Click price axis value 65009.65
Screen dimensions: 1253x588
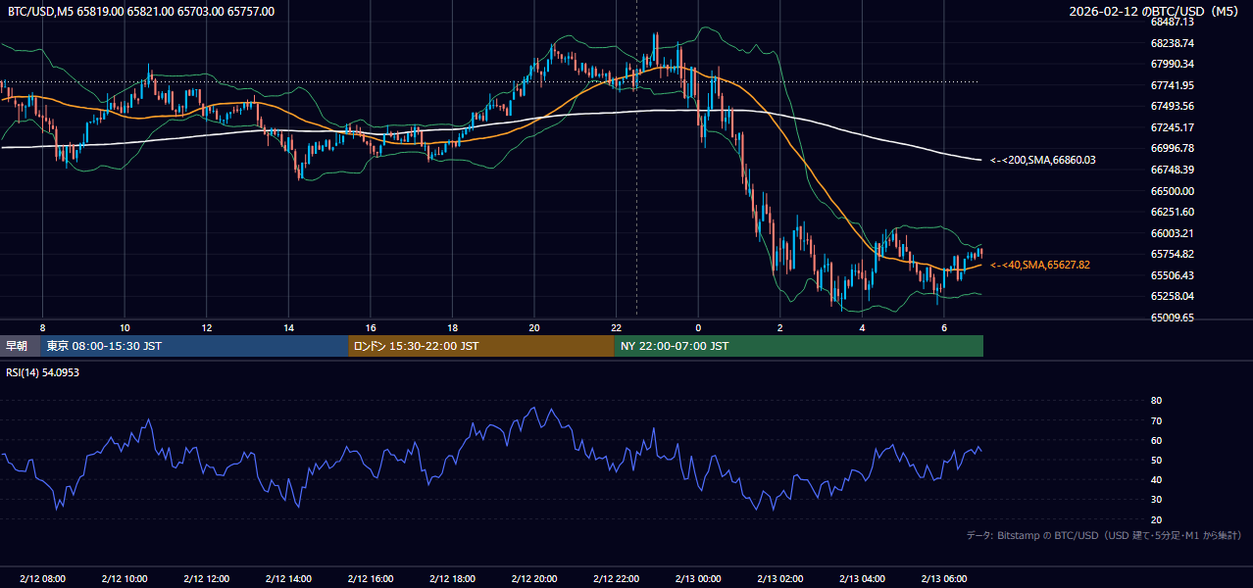click(1172, 318)
